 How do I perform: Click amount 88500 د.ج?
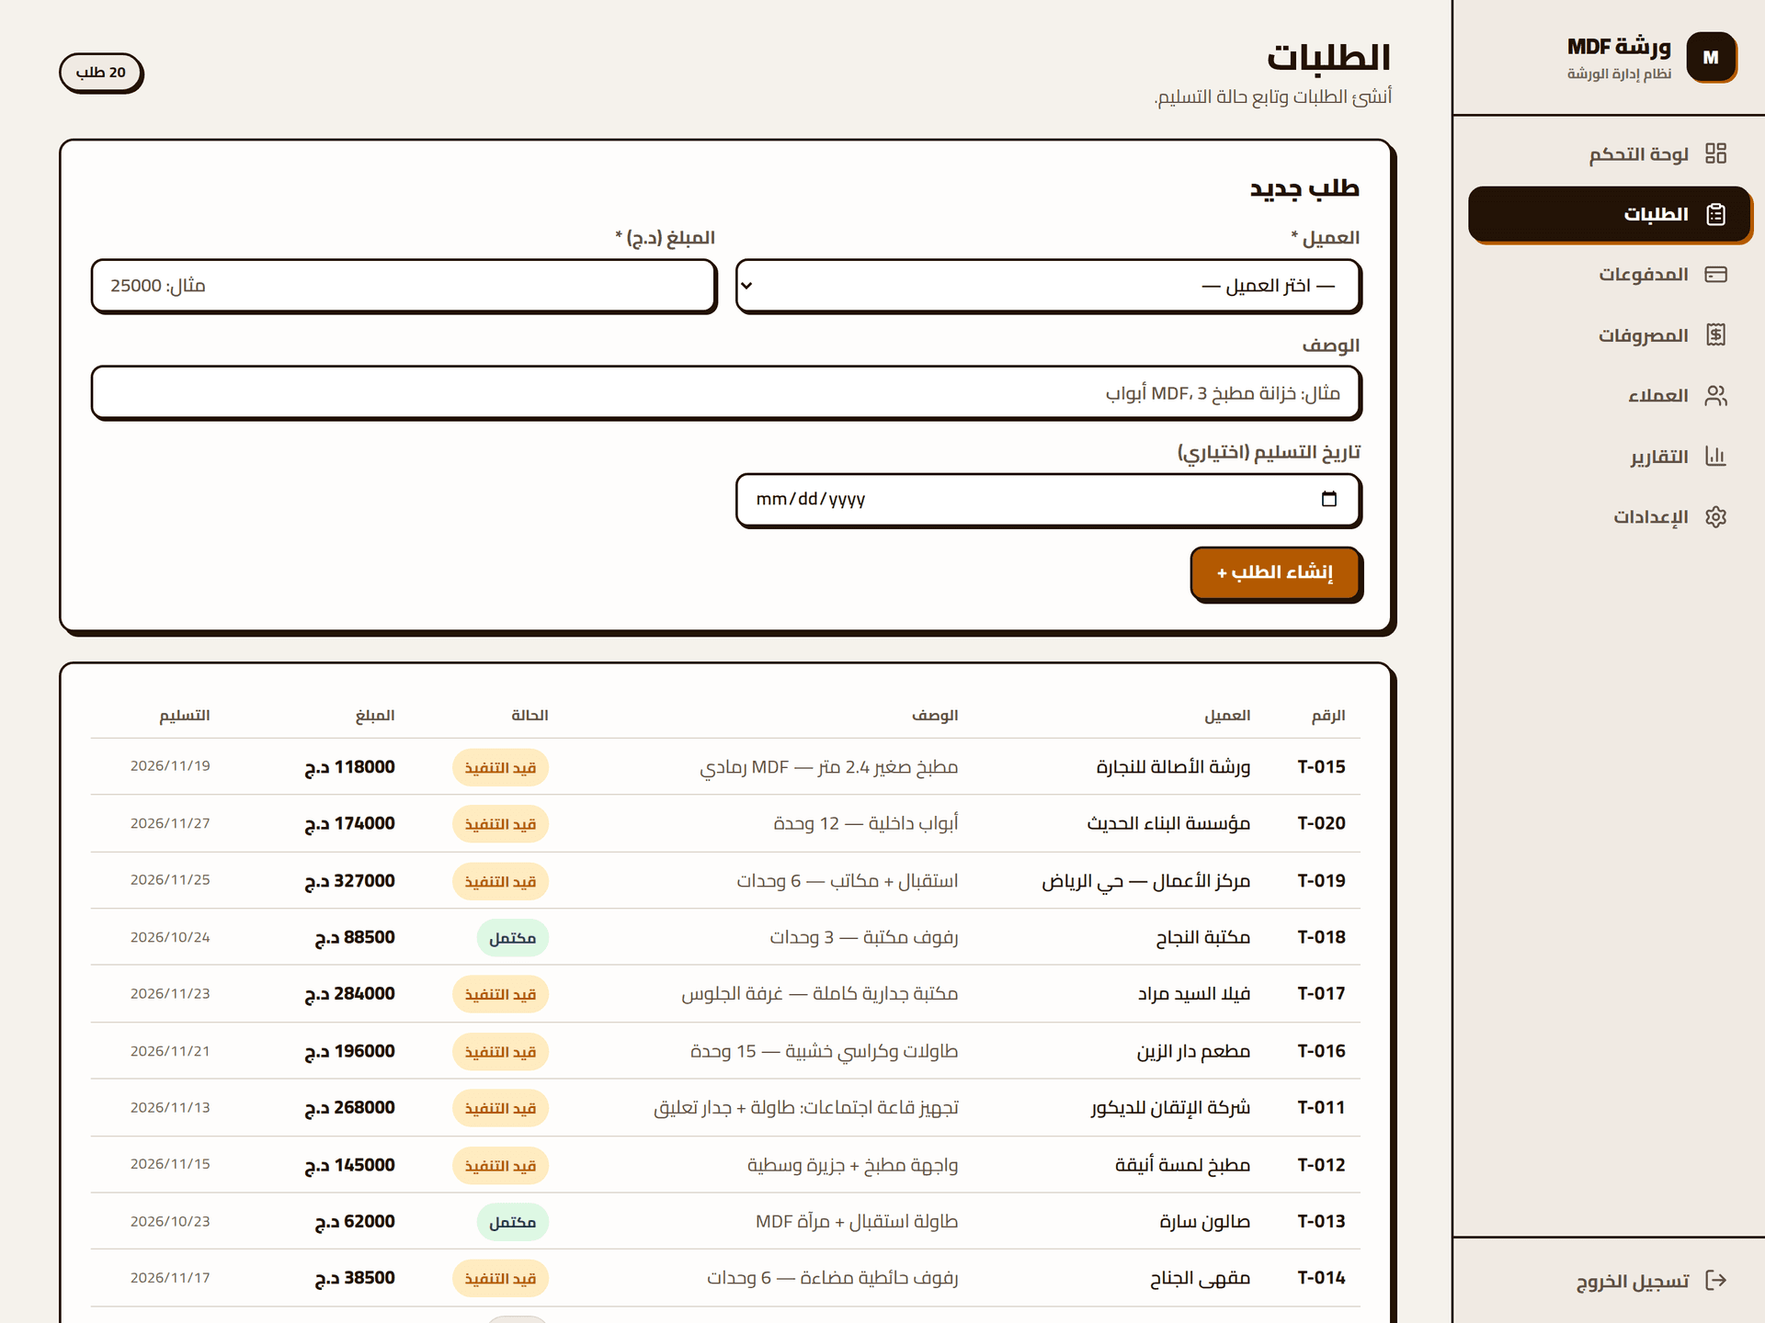tap(355, 938)
